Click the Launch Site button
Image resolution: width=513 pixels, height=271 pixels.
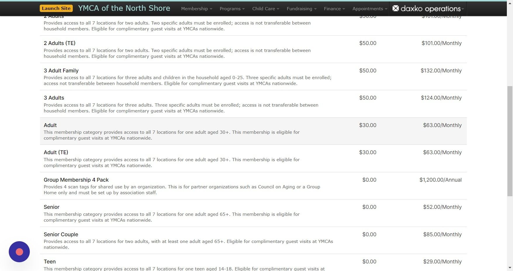[x=56, y=8]
